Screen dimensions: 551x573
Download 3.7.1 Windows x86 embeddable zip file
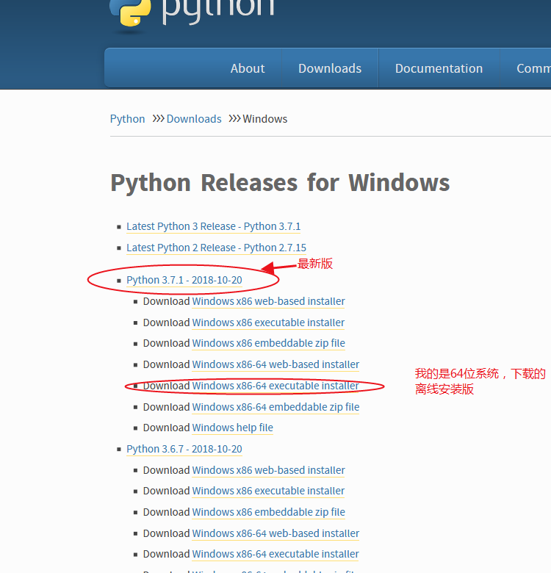pyautogui.click(x=269, y=344)
